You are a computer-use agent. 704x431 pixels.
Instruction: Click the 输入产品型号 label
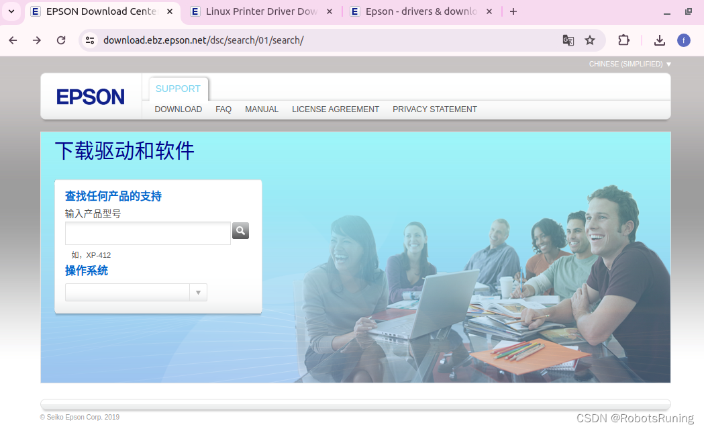pyautogui.click(x=93, y=213)
